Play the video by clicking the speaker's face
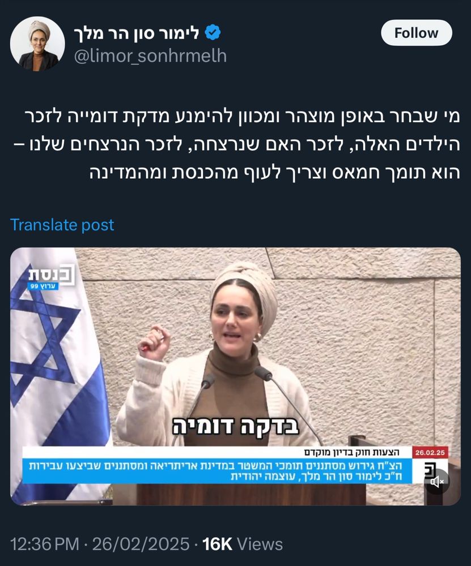 click(x=237, y=318)
